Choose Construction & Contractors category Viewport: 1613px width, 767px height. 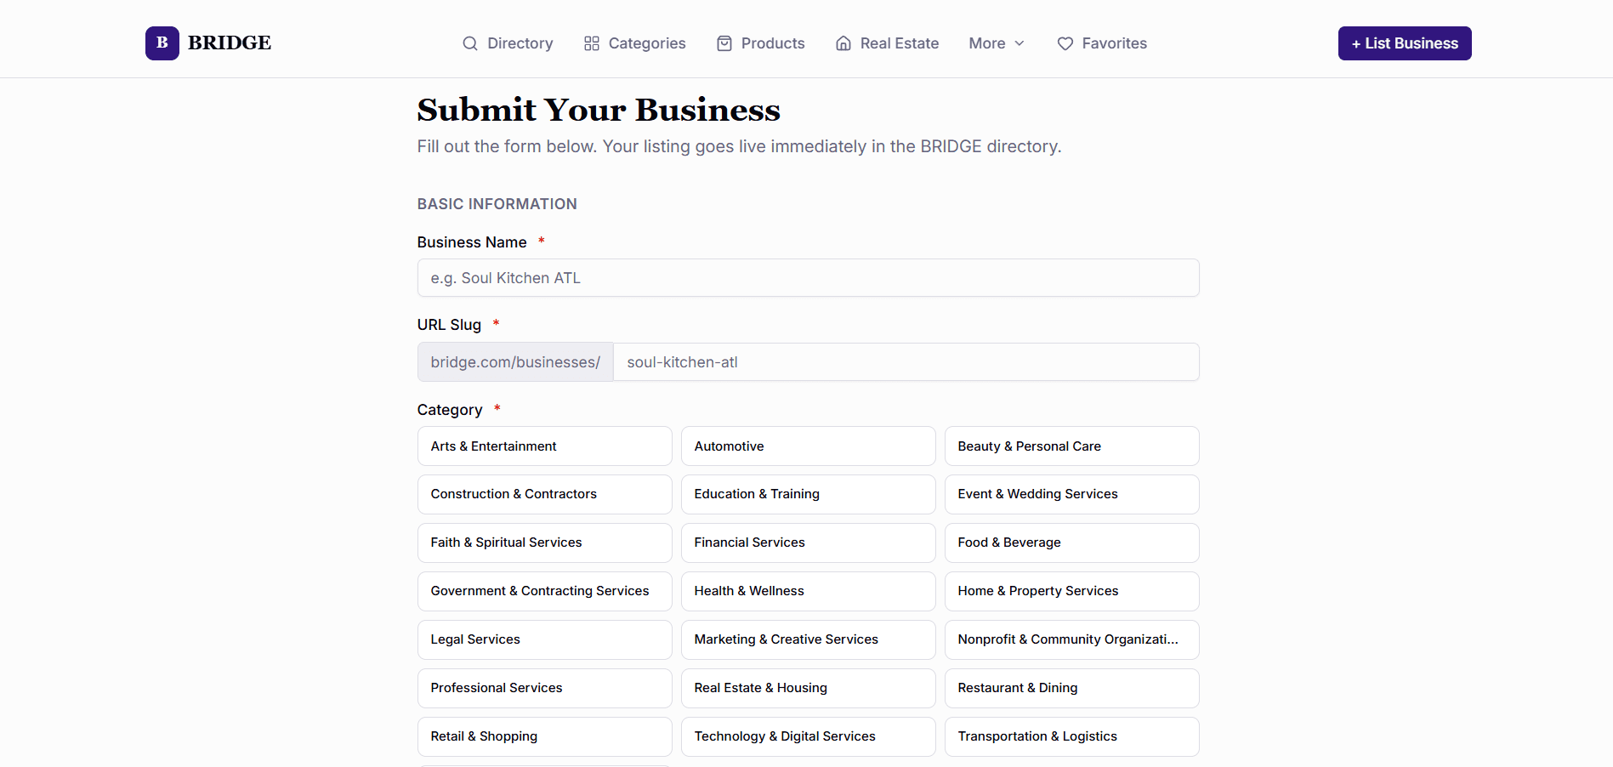(x=545, y=494)
